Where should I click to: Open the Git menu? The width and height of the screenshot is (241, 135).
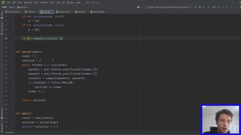click(x=64, y=3)
